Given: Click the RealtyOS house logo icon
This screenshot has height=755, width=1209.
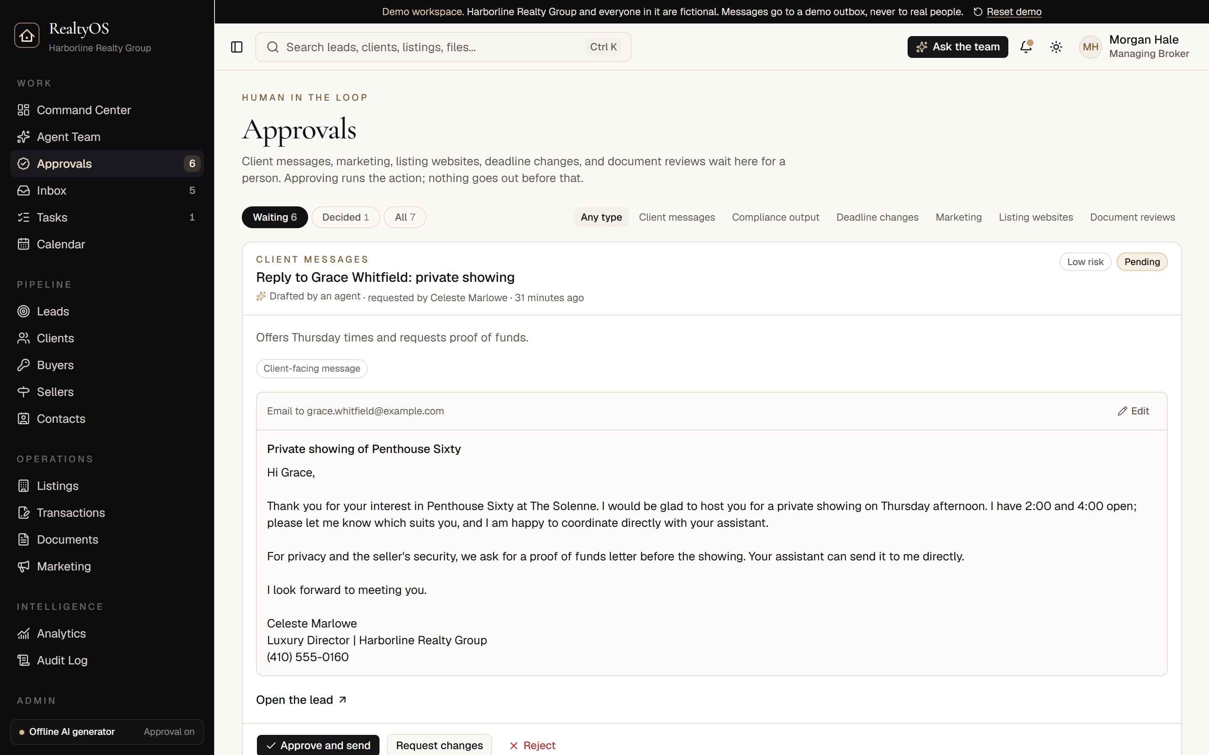Looking at the screenshot, I should tap(26, 36).
